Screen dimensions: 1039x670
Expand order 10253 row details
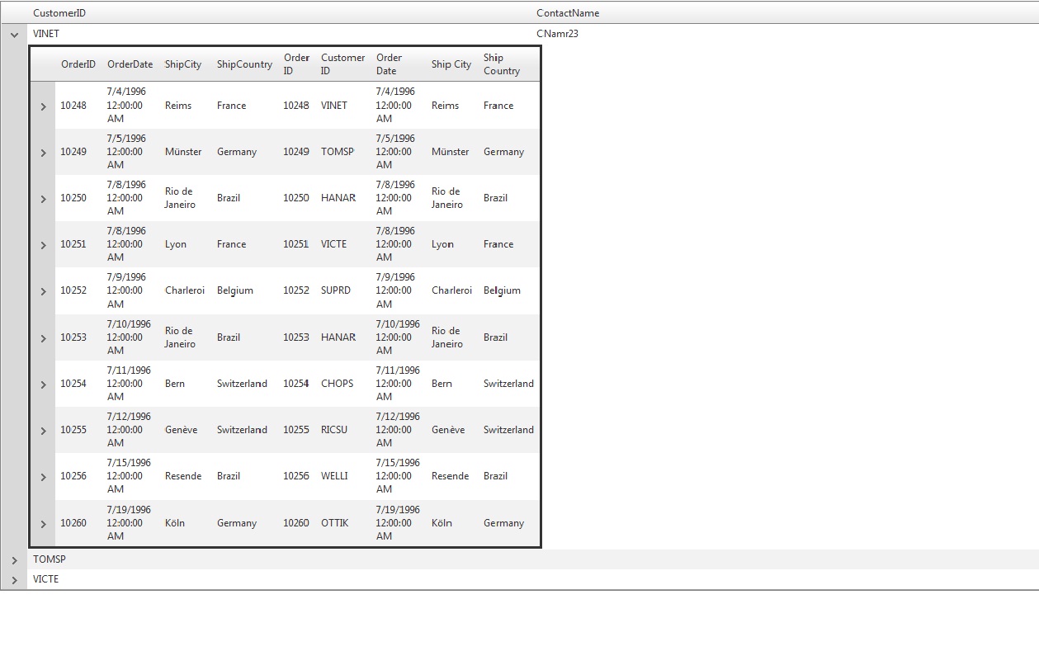coord(43,337)
